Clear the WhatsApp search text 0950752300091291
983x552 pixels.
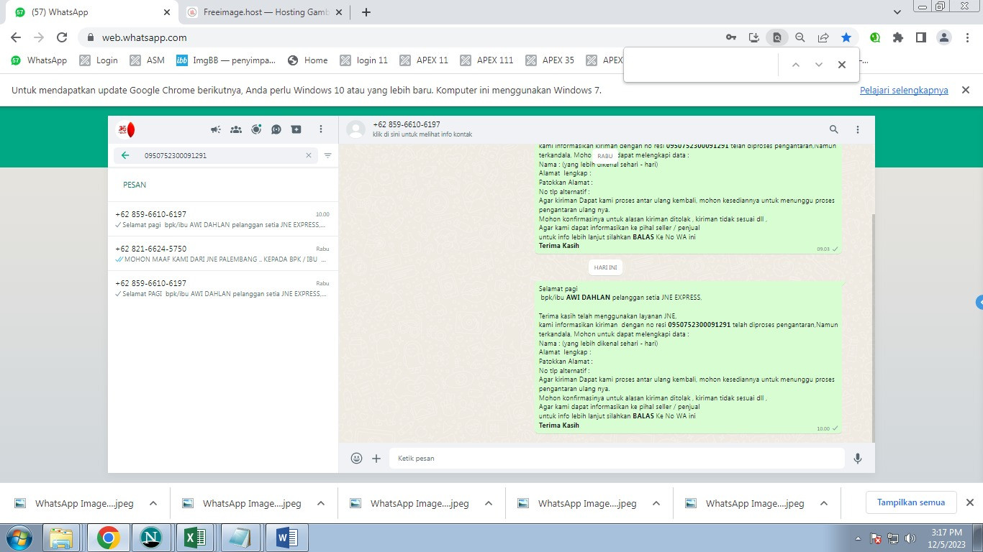tap(309, 155)
